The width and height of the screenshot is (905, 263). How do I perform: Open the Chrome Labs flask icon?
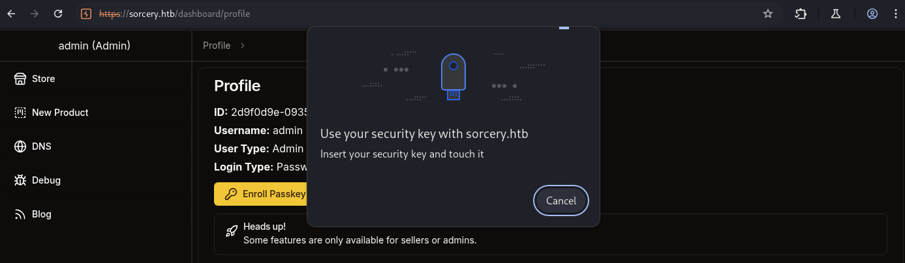[836, 14]
